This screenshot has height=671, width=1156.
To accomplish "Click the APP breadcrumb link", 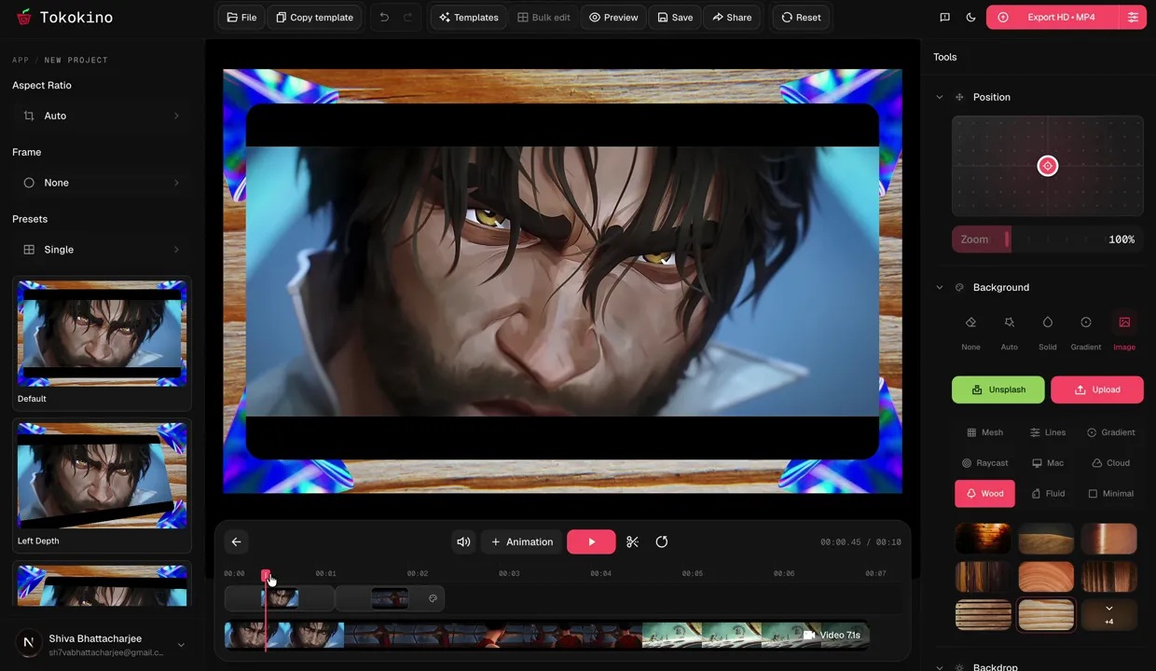I will click(21, 60).
